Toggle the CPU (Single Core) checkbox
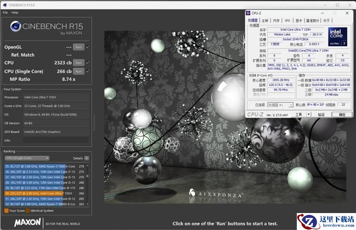 [88, 71]
